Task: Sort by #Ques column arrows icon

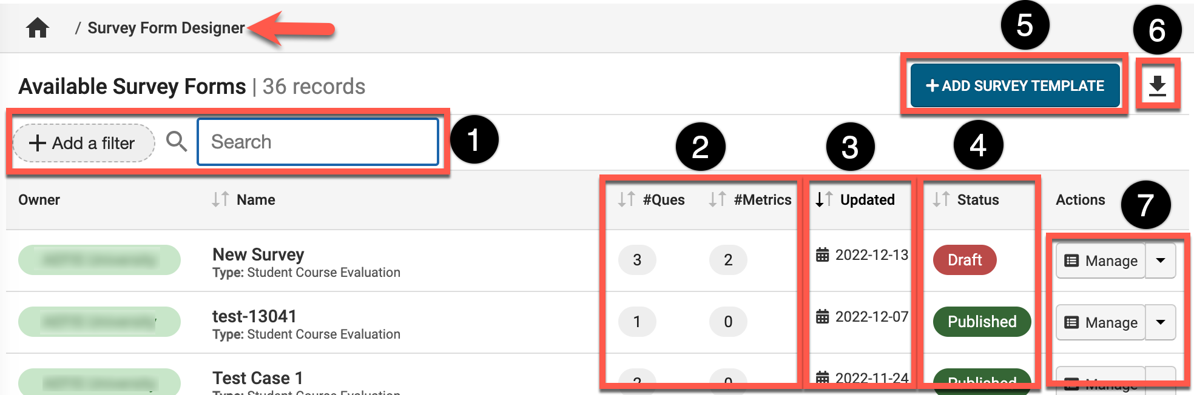Action: coord(626,199)
